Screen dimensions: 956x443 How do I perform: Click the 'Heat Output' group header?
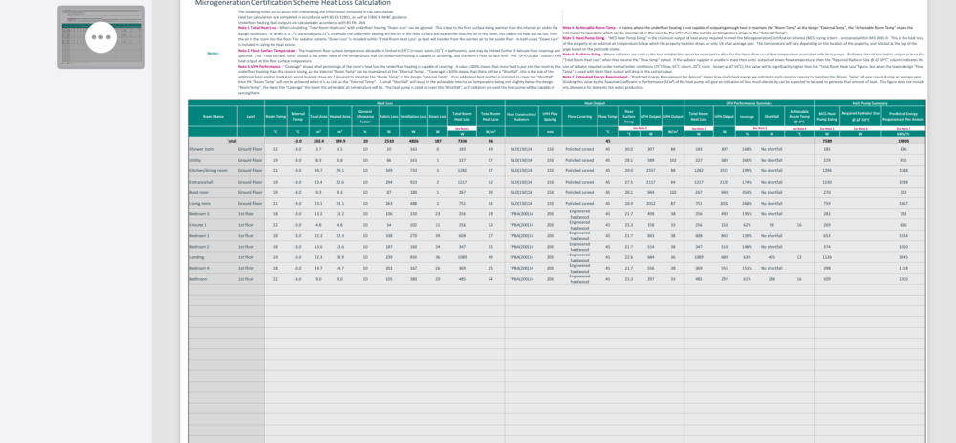[x=595, y=103]
